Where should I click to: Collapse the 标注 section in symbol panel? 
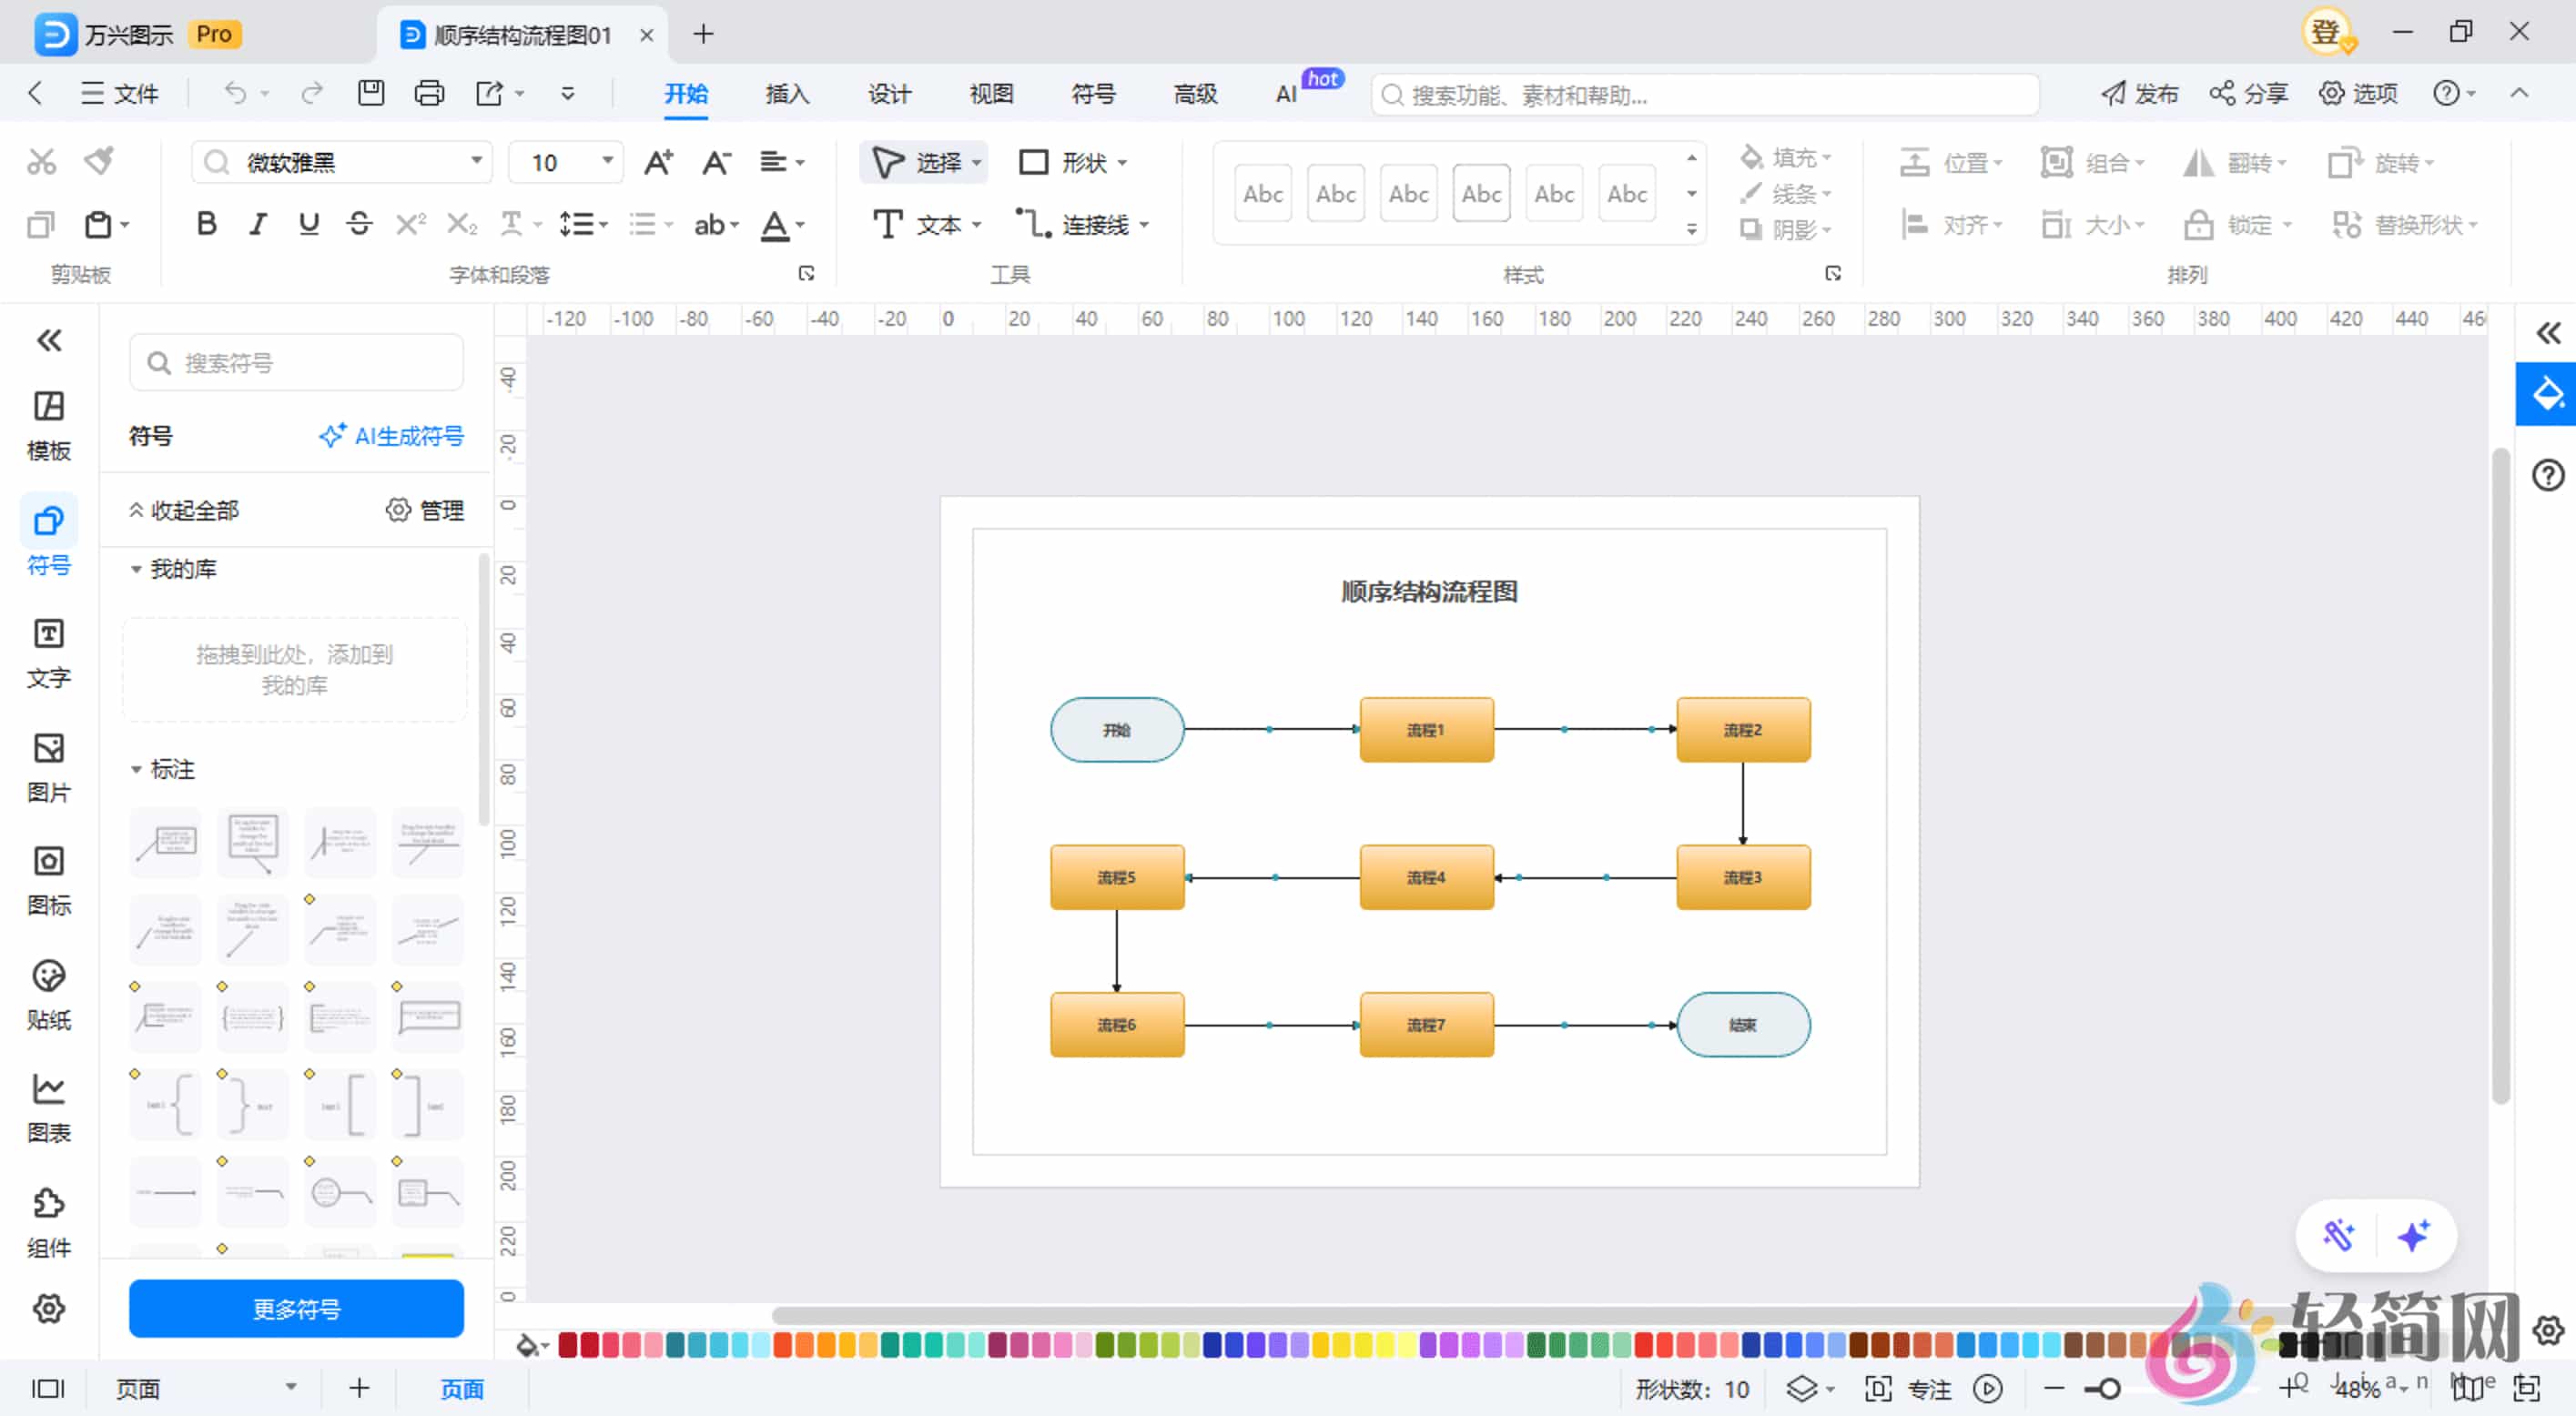pyautogui.click(x=137, y=769)
